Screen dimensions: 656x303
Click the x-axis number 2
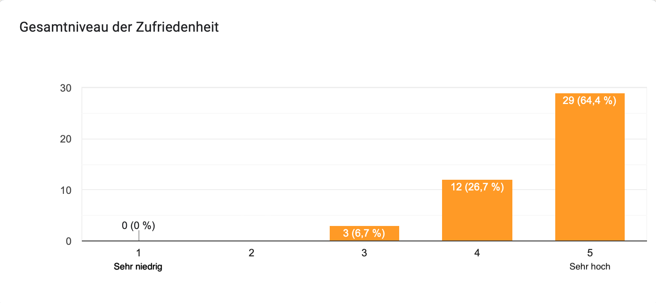tap(251, 253)
